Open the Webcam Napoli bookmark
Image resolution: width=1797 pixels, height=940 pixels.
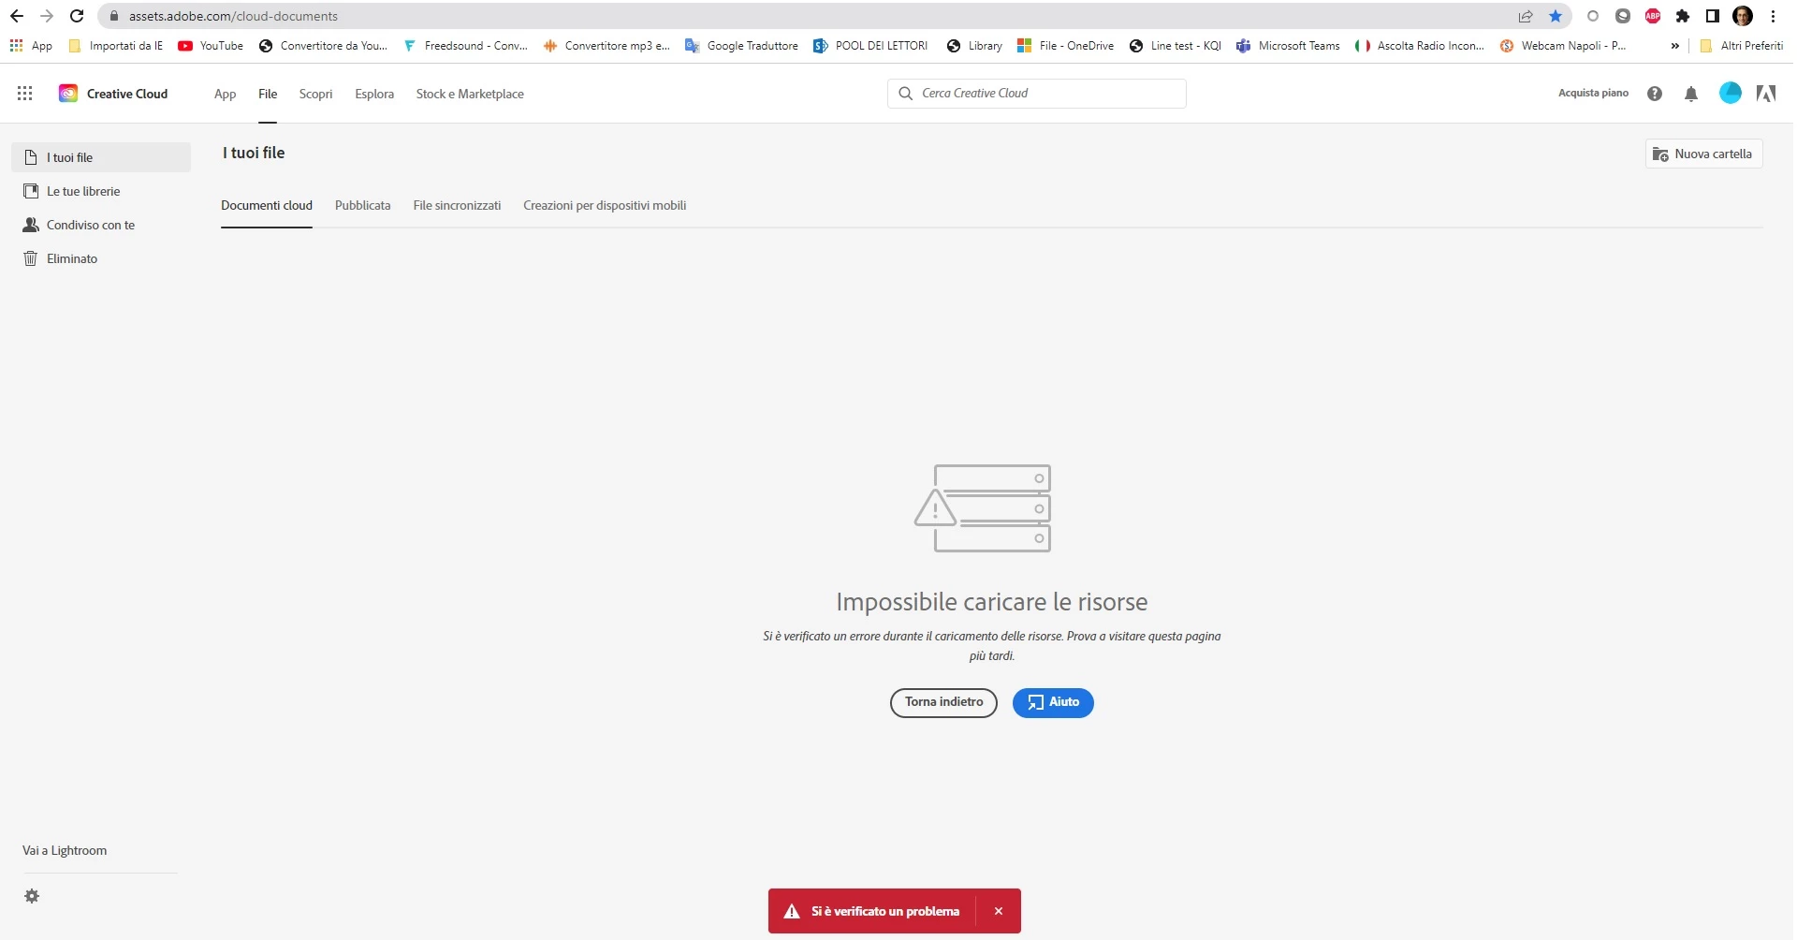(x=1563, y=46)
